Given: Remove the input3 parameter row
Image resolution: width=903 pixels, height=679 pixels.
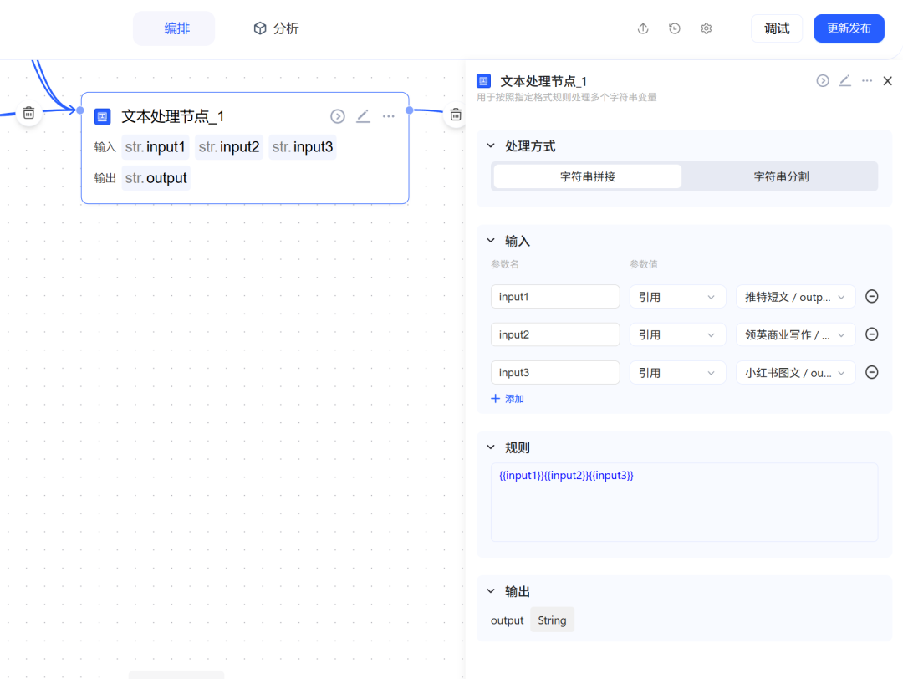Looking at the screenshot, I should click(x=872, y=373).
